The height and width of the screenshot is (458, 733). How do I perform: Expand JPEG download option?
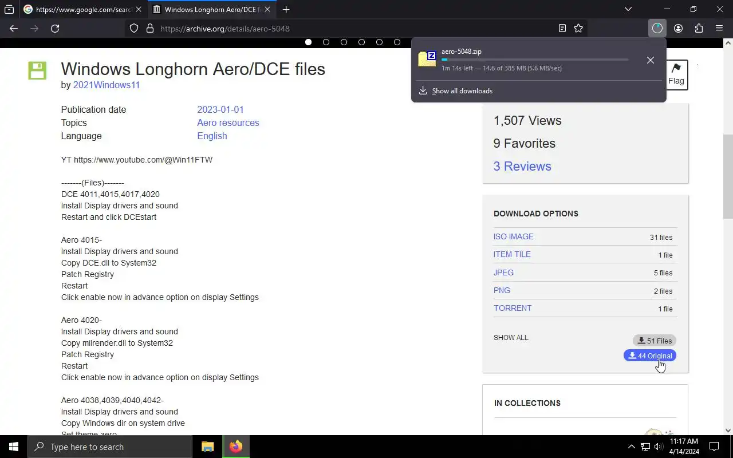pos(503,273)
